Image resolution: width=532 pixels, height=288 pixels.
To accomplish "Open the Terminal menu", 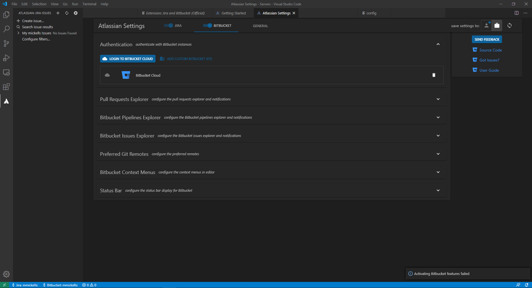I will tap(89, 4).
